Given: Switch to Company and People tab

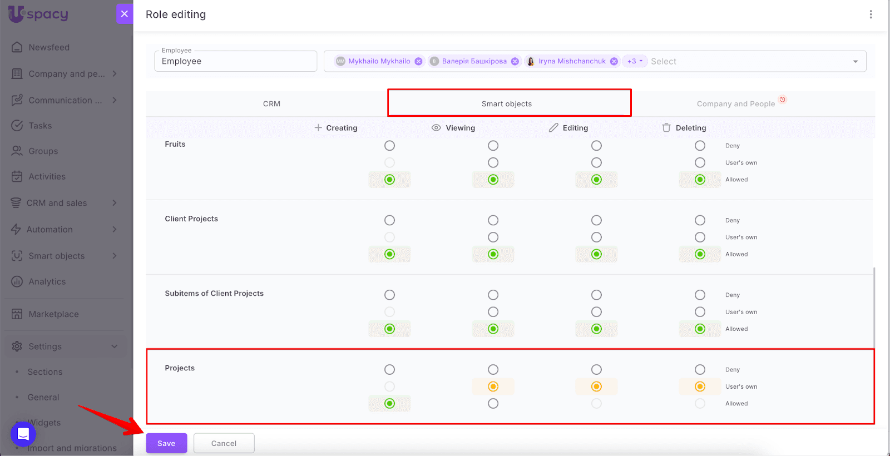Looking at the screenshot, I should pyautogui.click(x=735, y=104).
